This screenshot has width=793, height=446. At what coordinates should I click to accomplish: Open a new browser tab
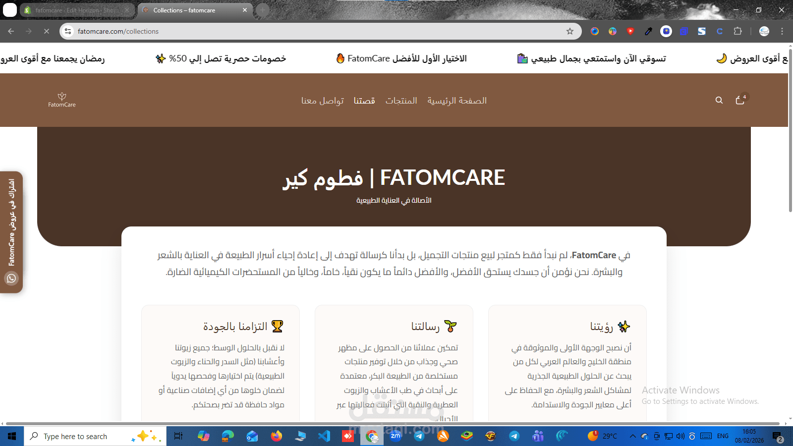263,10
